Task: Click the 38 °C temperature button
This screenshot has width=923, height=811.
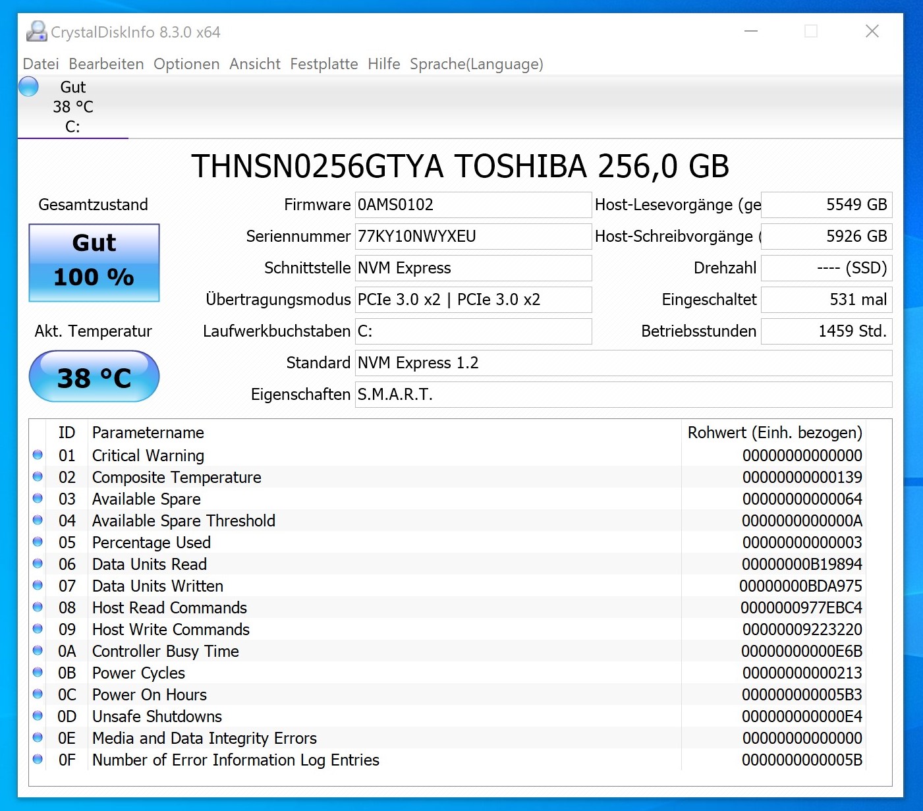Action: (x=94, y=377)
